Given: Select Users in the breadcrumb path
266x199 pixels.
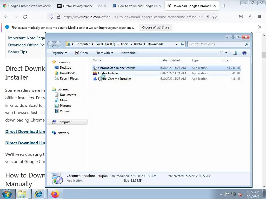Looking at the screenshot, I should [125, 44].
